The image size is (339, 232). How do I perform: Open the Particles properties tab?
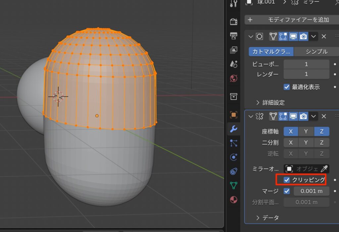tap(234, 143)
